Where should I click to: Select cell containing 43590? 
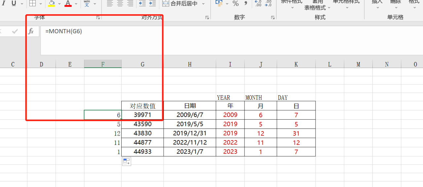pyautogui.click(x=142, y=124)
